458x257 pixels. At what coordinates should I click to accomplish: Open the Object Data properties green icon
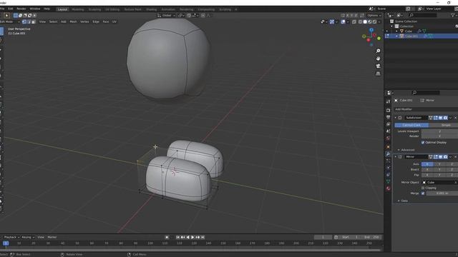(388, 181)
